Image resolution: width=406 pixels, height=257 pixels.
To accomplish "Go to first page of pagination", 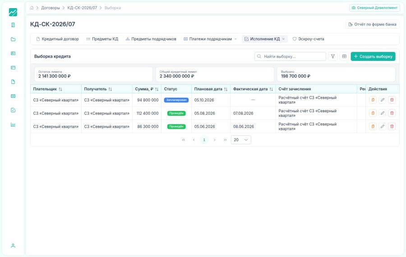I will coord(184,140).
